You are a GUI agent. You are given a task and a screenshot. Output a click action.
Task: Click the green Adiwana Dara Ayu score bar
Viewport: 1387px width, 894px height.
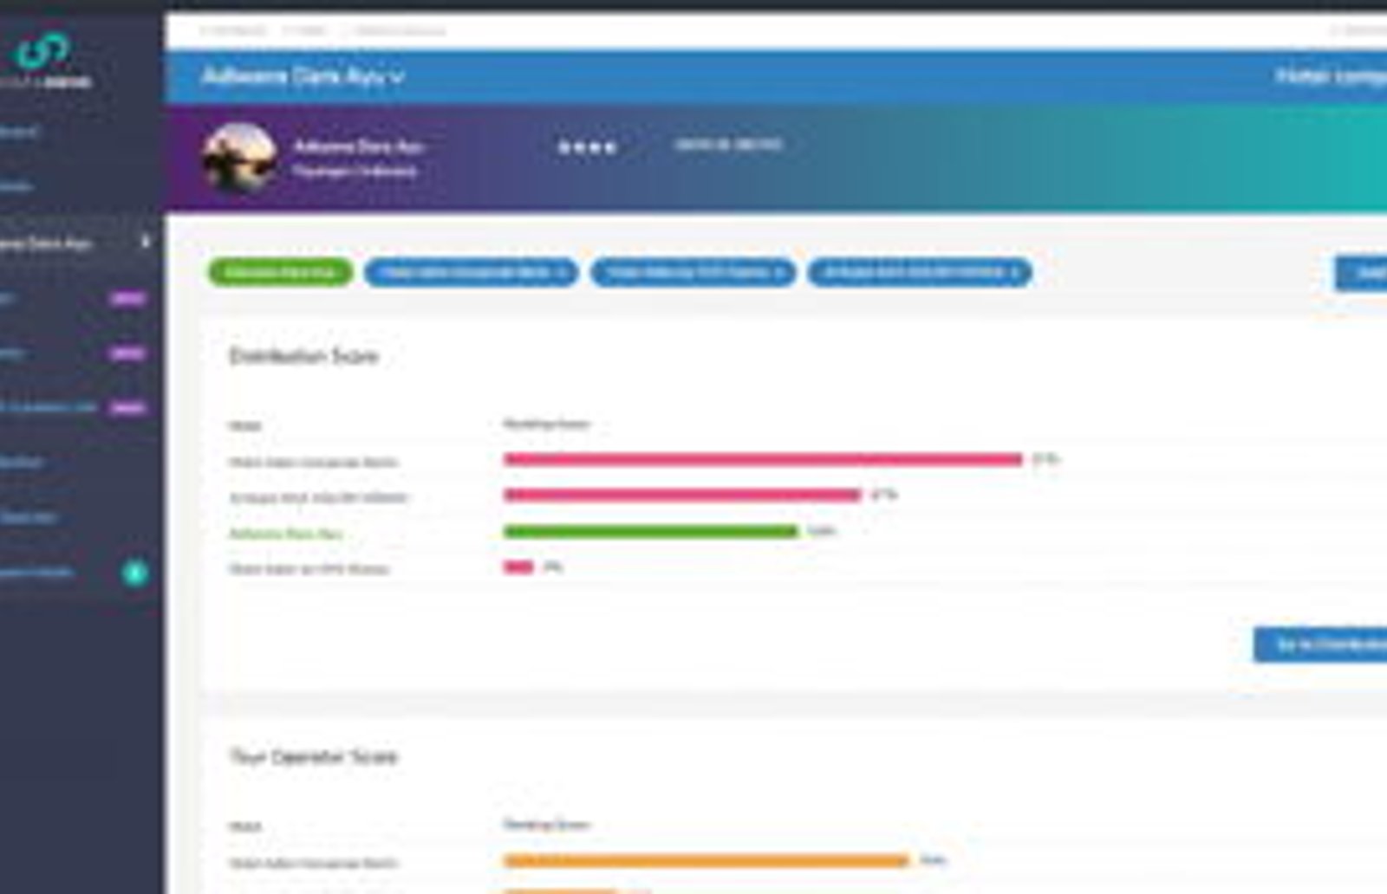pos(650,531)
